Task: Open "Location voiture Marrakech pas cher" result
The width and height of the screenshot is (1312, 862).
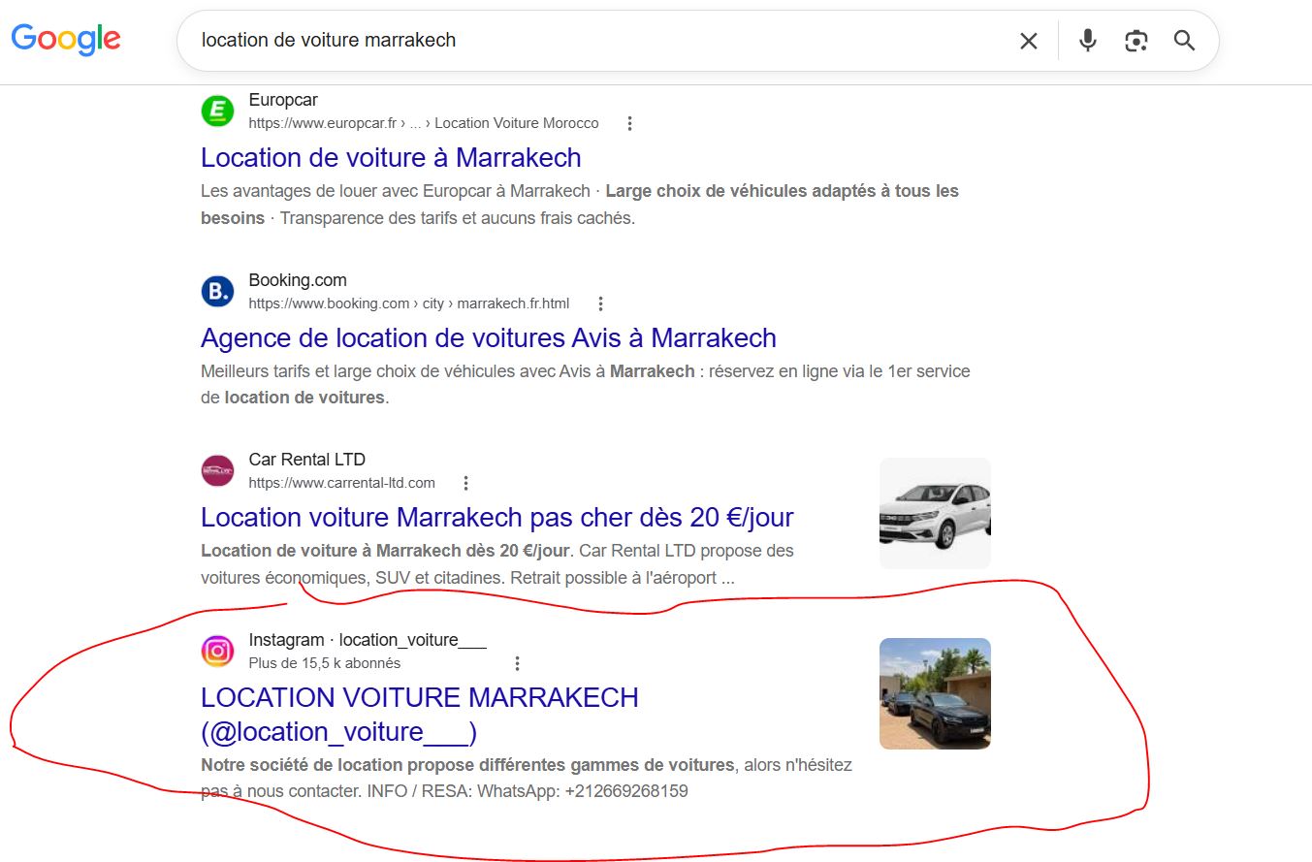Action: pyautogui.click(x=497, y=518)
